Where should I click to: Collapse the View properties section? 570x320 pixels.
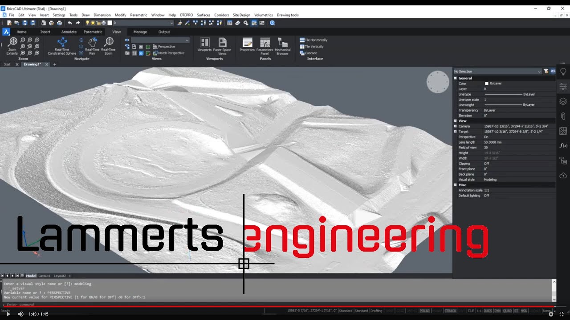pyautogui.click(x=456, y=121)
